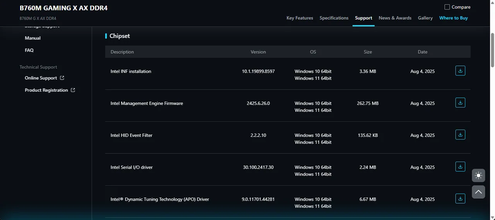Open the Product Registration link
Image resolution: width=495 pixels, height=220 pixels.
point(46,90)
